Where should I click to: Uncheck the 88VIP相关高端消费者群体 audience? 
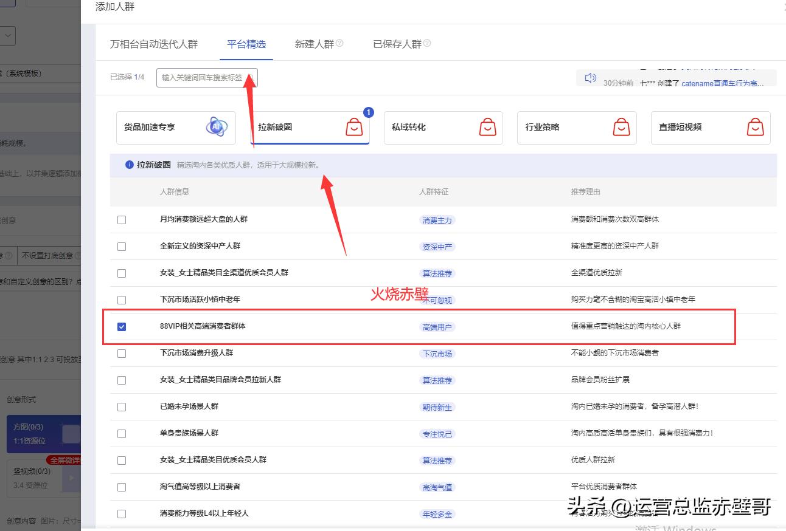point(122,326)
